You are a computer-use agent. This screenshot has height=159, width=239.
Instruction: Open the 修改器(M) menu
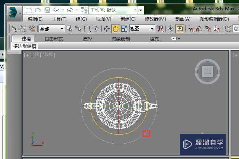(x=155, y=19)
